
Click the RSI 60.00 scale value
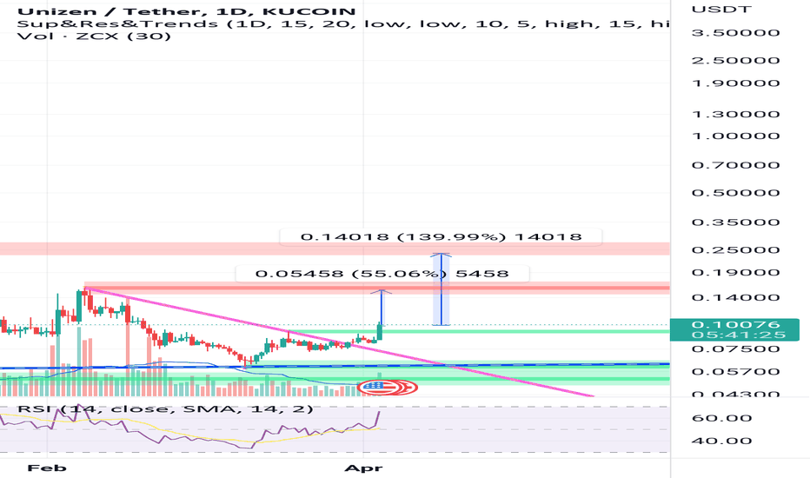[721, 418]
